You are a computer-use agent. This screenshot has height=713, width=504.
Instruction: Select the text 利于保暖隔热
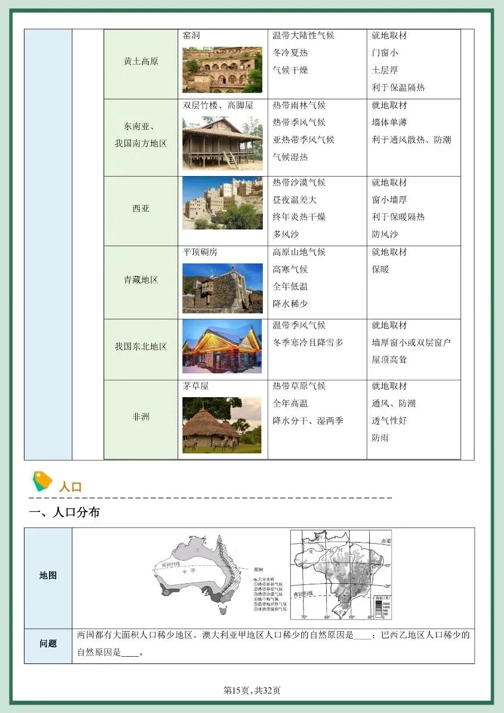click(x=398, y=217)
